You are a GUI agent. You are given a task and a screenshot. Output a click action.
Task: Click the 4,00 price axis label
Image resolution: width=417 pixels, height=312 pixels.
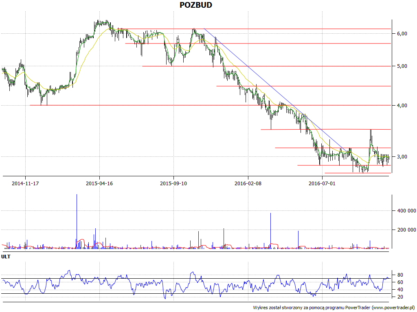point(402,106)
